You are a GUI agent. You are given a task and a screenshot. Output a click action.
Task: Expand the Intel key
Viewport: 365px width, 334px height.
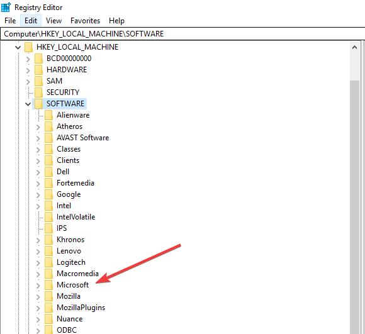pyautogui.click(x=38, y=206)
